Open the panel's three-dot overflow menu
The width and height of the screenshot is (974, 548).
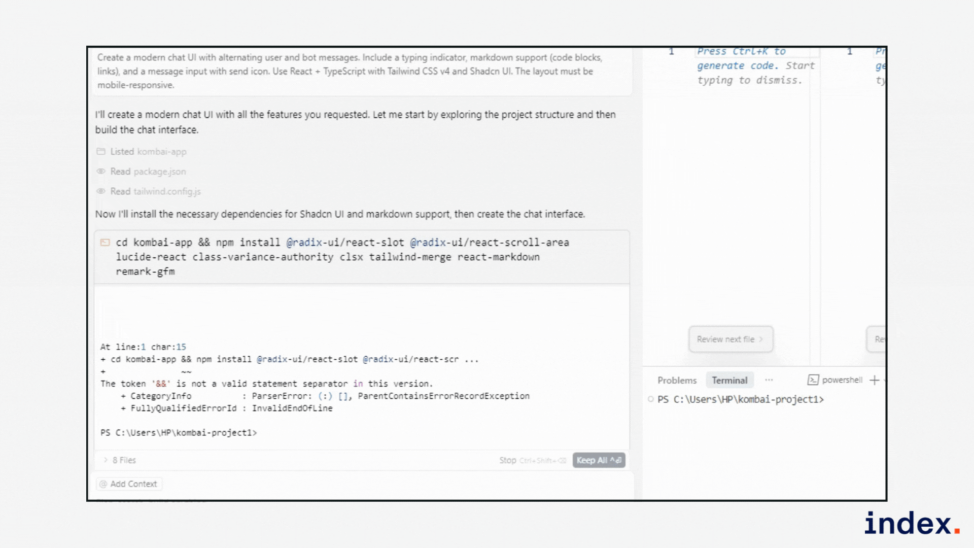(769, 380)
